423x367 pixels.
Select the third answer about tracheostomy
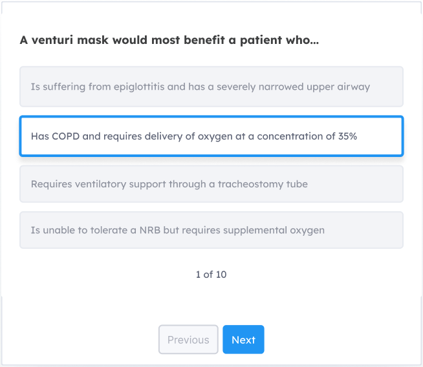(211, 184)
